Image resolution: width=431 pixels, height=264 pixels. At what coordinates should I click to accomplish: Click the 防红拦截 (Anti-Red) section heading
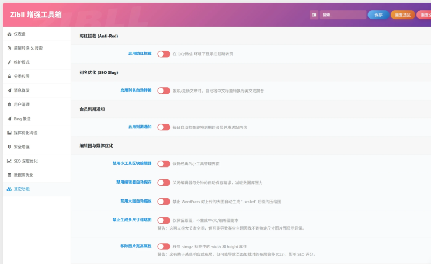(99, 36)
